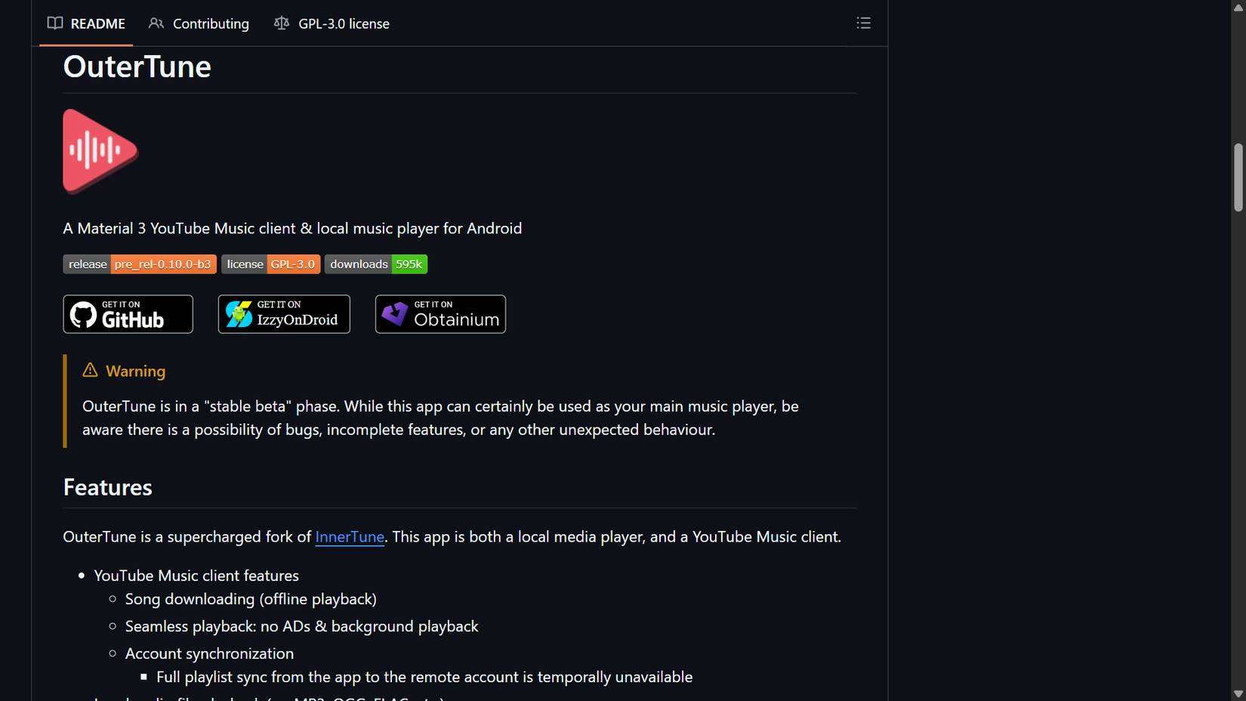1246x701 pixels.
Task: Click the OuterTune heading
Action: pos(137,66)
